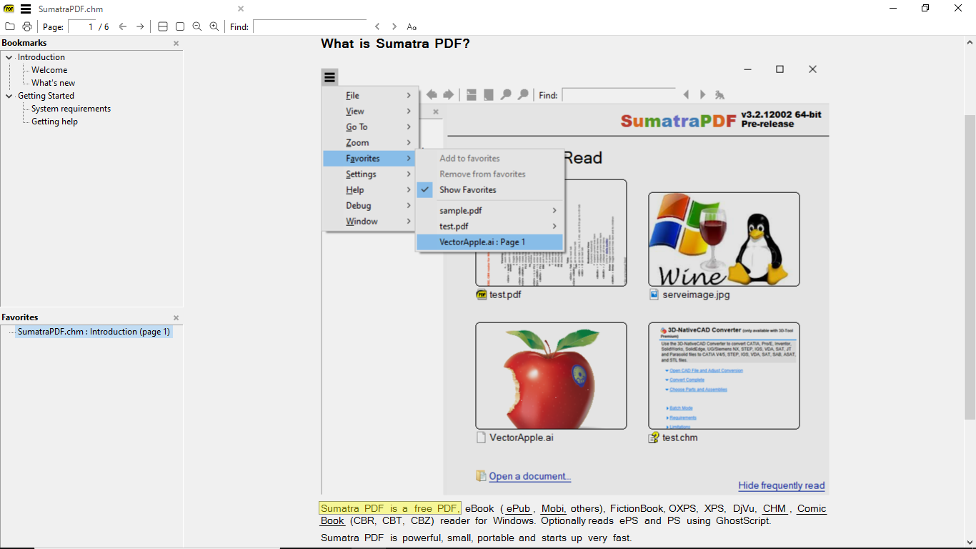Follow the ePub link in the text
The height and width of the screenshot is (549, 976).
[x=519, y=509]
